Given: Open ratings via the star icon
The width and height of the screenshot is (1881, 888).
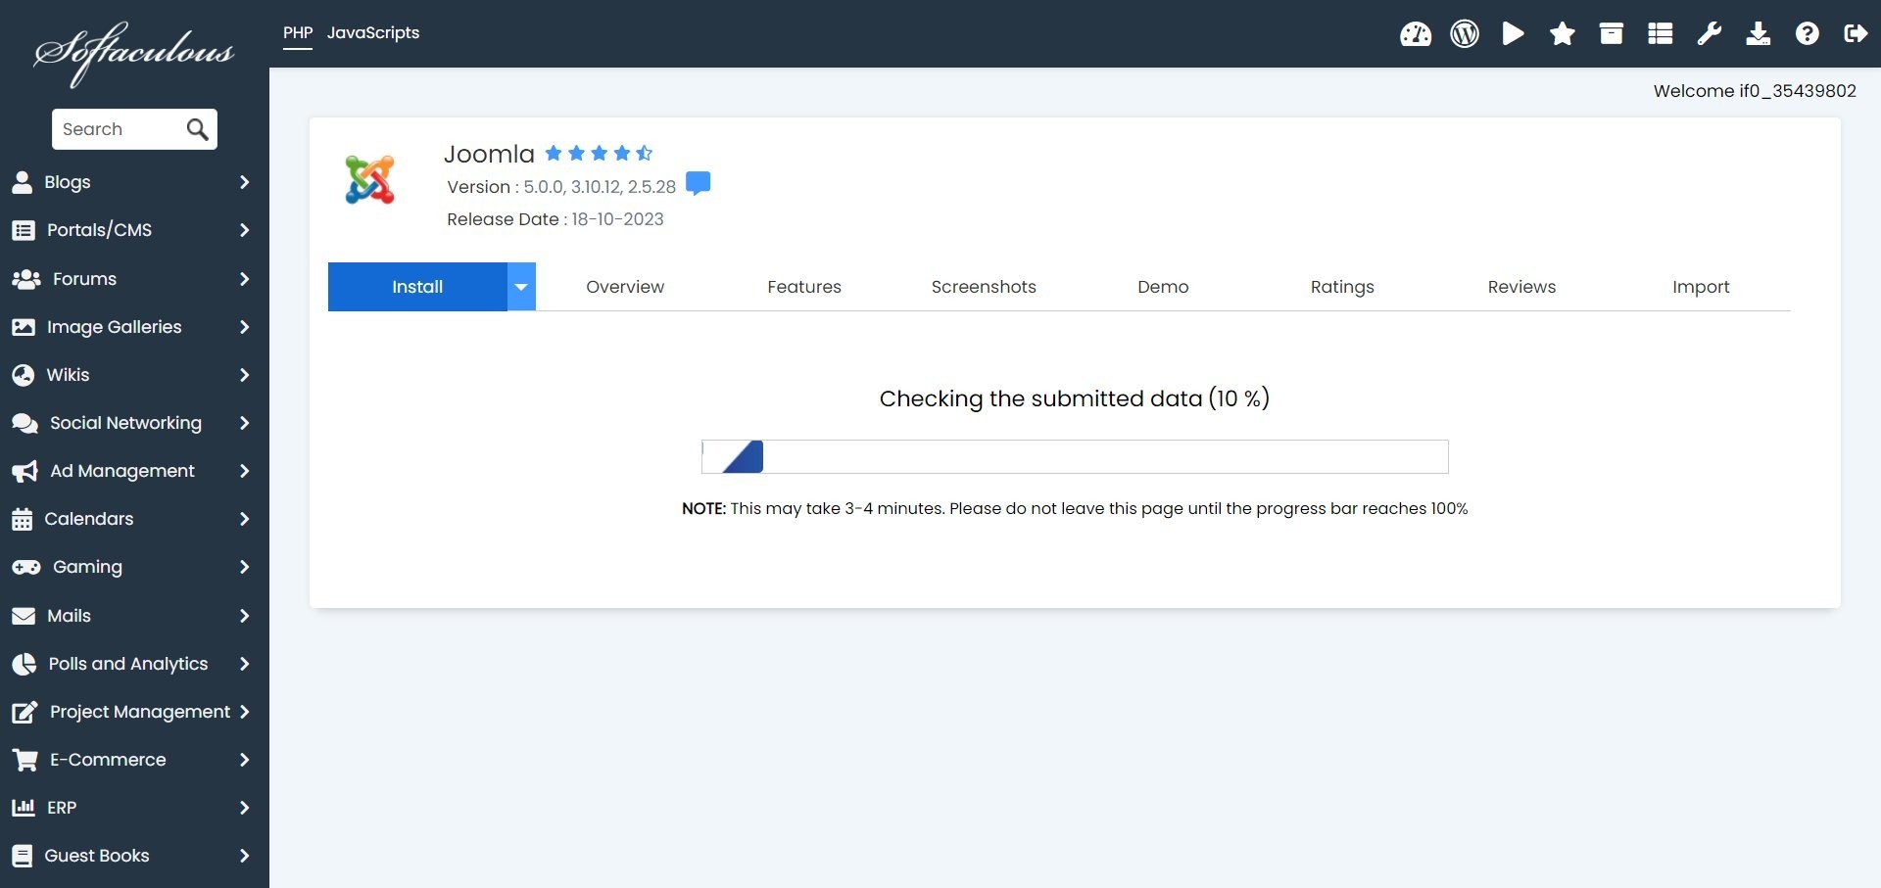Looking at the screenshot, I should click(x=1562, y=34).
